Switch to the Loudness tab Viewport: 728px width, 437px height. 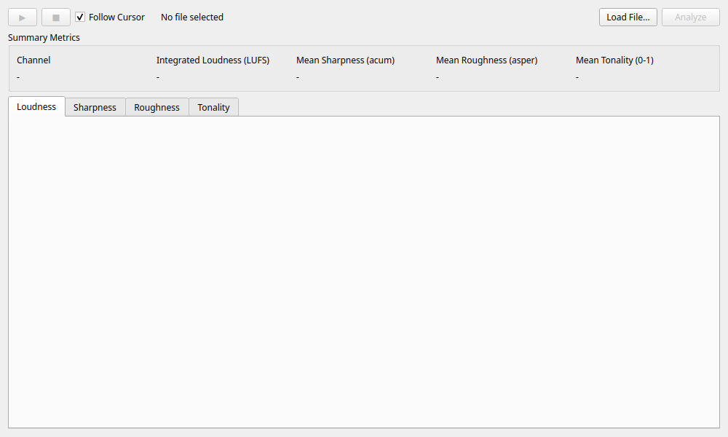pos(36,106)
